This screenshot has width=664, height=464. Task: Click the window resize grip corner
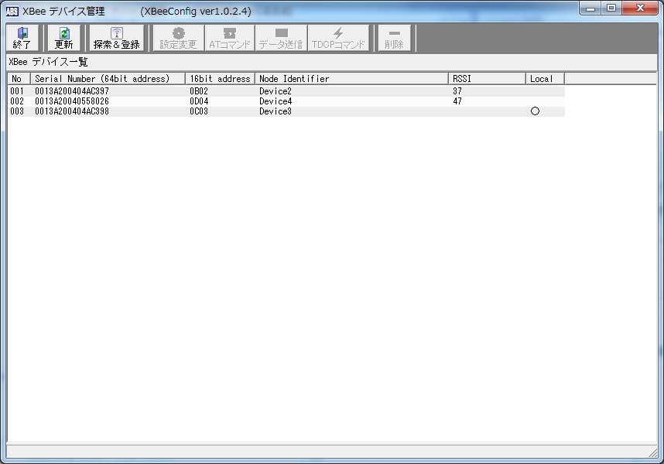tap(653, 453)
